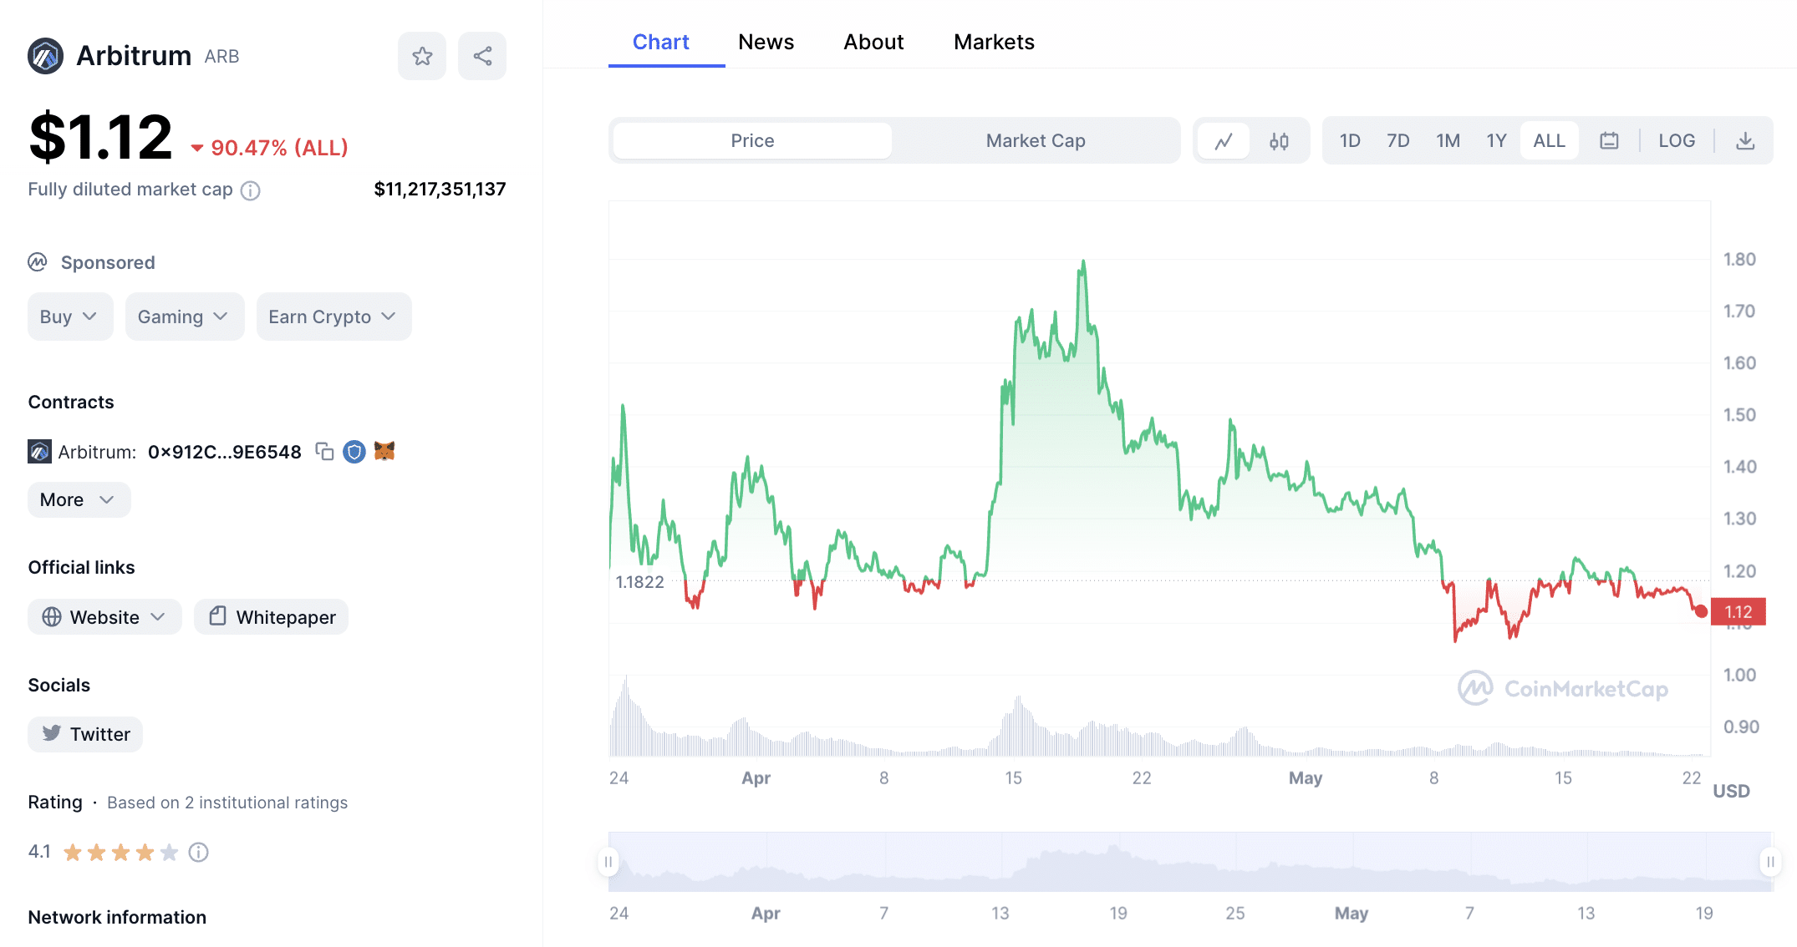Screen dimensions: 1797x947
Task: Set chart range to 1M
Action: (x=1448, y=141)
